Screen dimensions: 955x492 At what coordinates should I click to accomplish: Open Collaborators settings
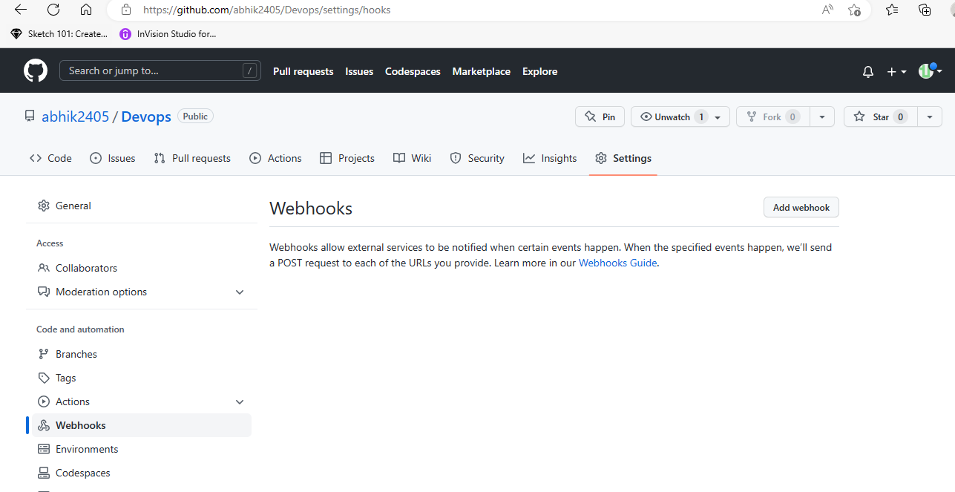click(141, 268)
